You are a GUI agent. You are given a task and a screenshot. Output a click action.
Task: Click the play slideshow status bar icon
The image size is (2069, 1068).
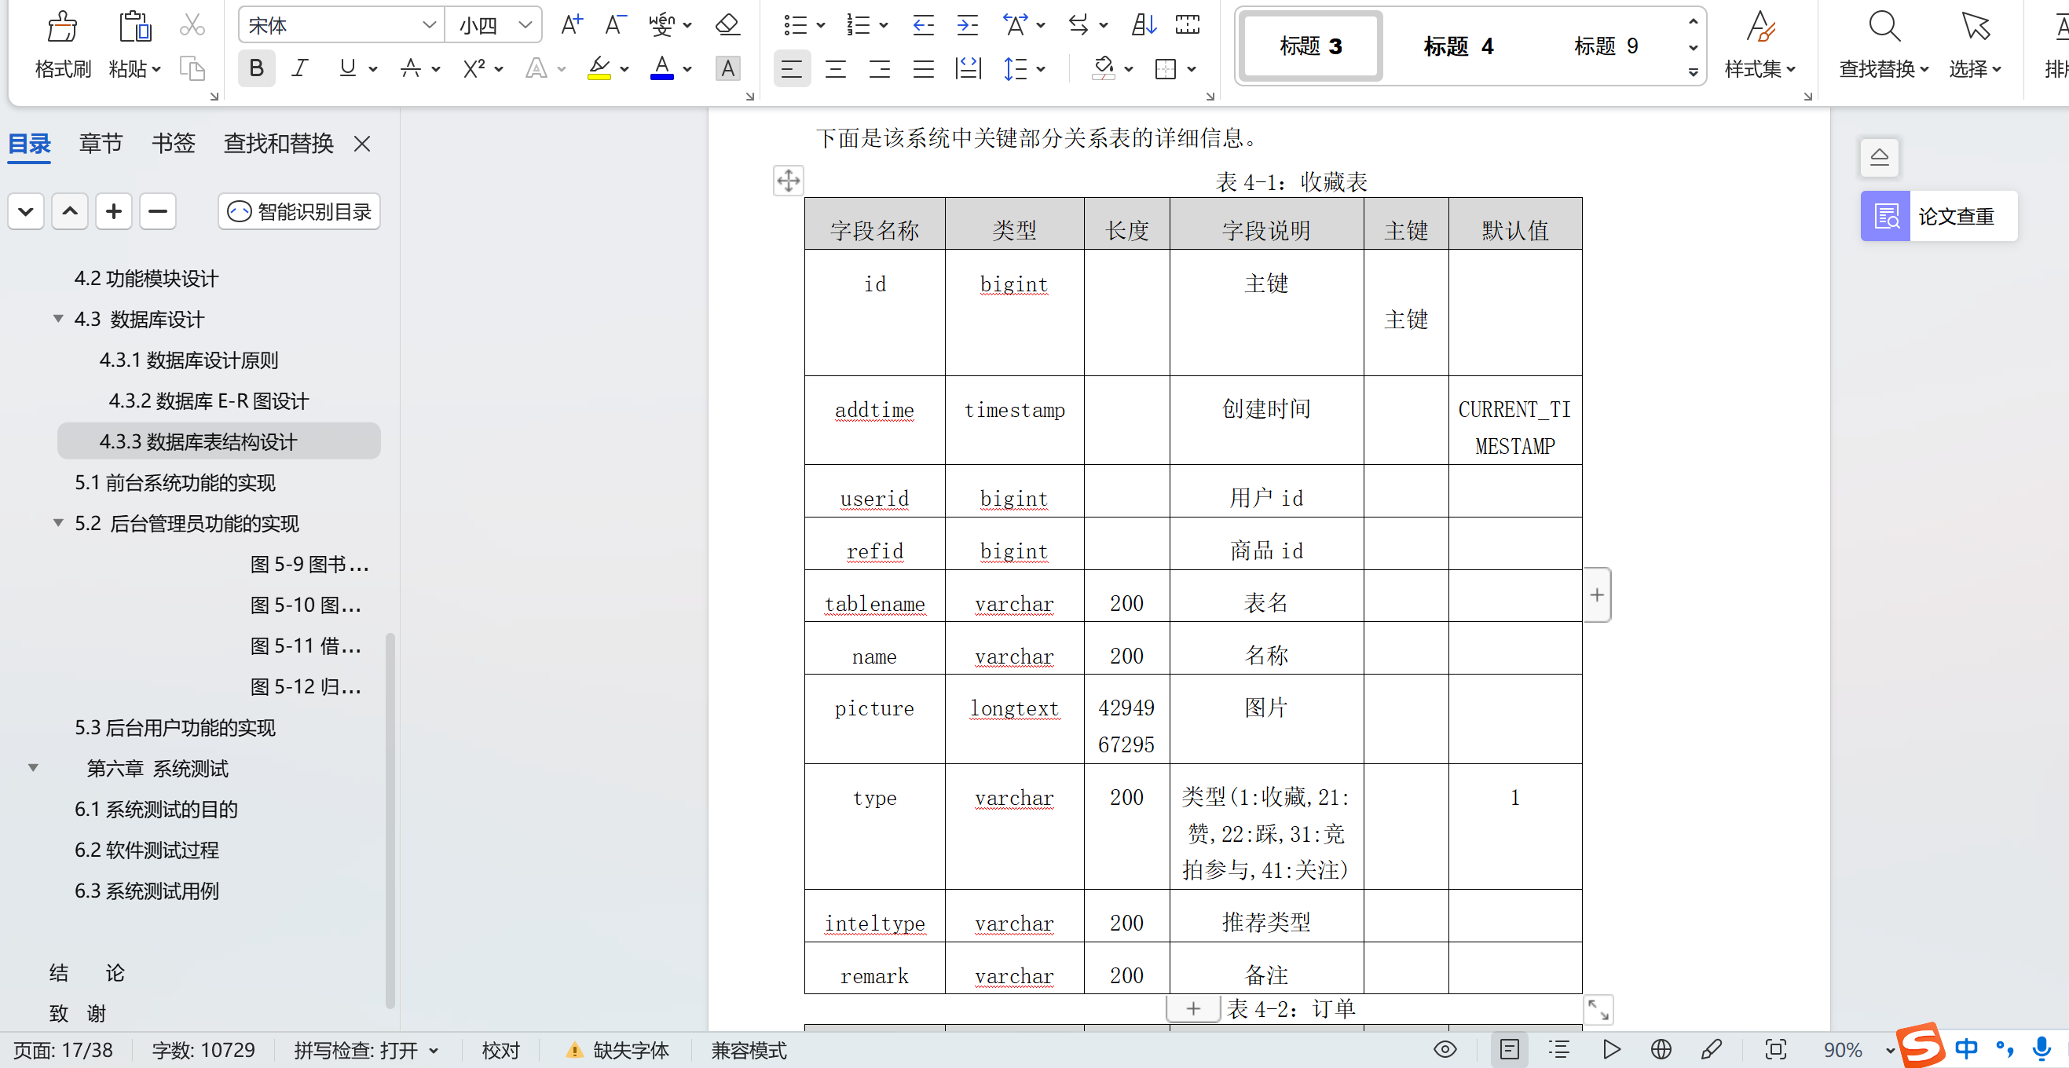1610,1049
